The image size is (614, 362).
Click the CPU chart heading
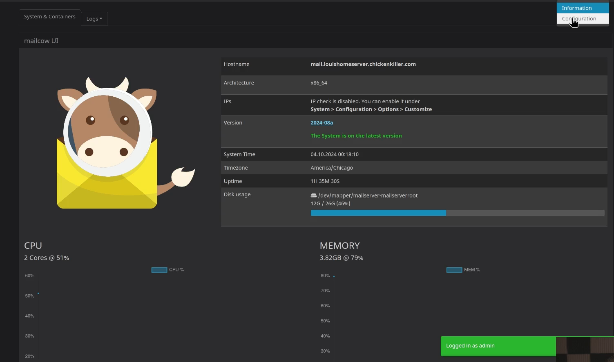[33, 246]
